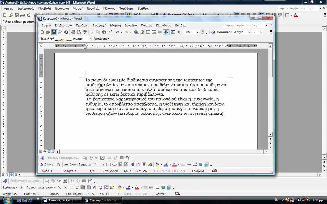Toggle ΑΝΑΘ track changes in Έγγραφο2 status bar
Image resolution: width=327 pixels, height=204 pixels.
pyautogui.click(x=166, y=171)
